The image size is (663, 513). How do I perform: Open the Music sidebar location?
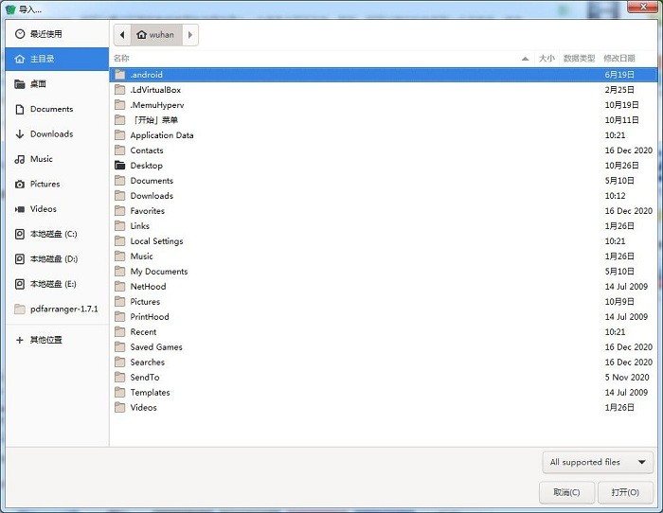(x=42, y=159)
